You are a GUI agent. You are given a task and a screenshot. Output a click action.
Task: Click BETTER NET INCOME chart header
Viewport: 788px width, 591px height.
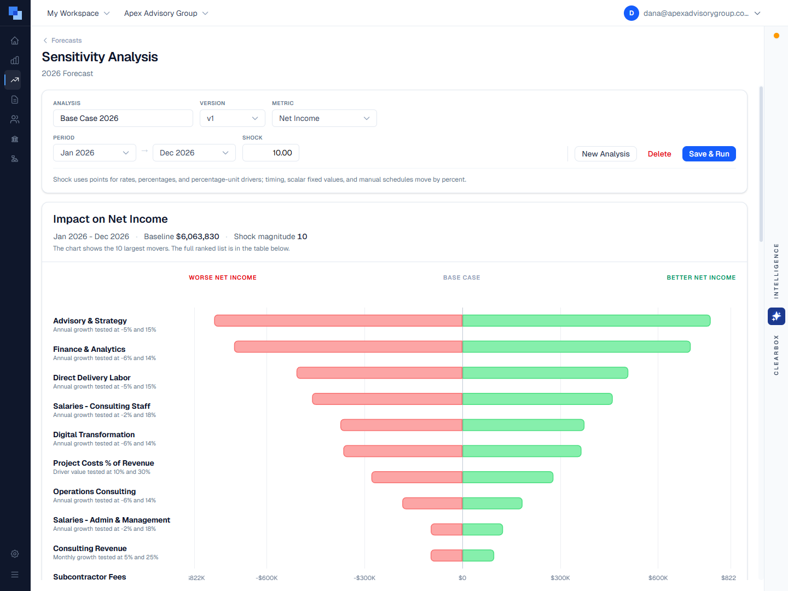click(x=701, y=277)
